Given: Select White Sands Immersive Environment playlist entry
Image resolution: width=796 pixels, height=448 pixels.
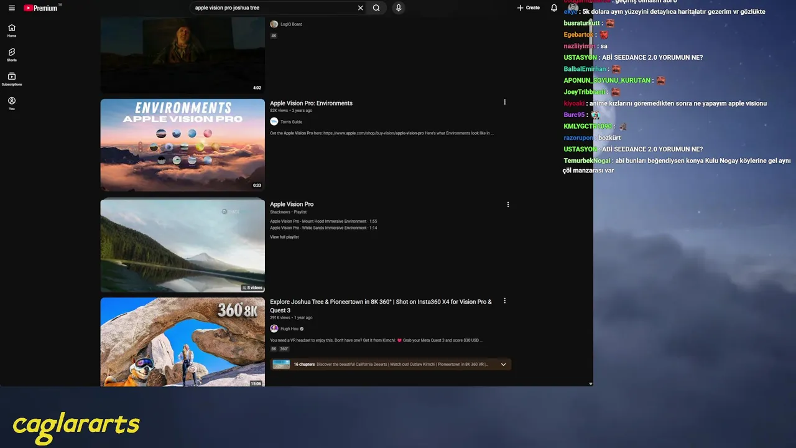Looking at the screenshot, I should [x=323, y=228].
